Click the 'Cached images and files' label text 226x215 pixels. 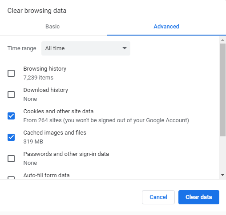coord(55,133)
